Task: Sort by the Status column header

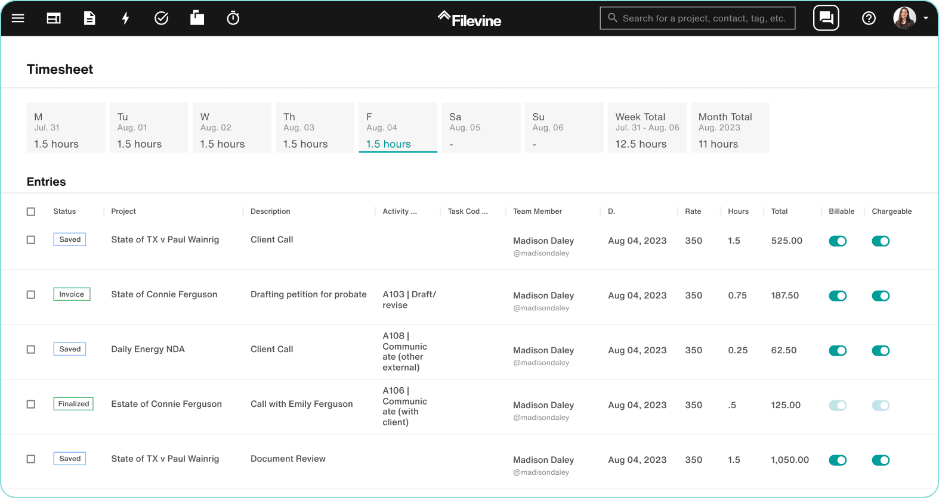Action: coord(64,211)
